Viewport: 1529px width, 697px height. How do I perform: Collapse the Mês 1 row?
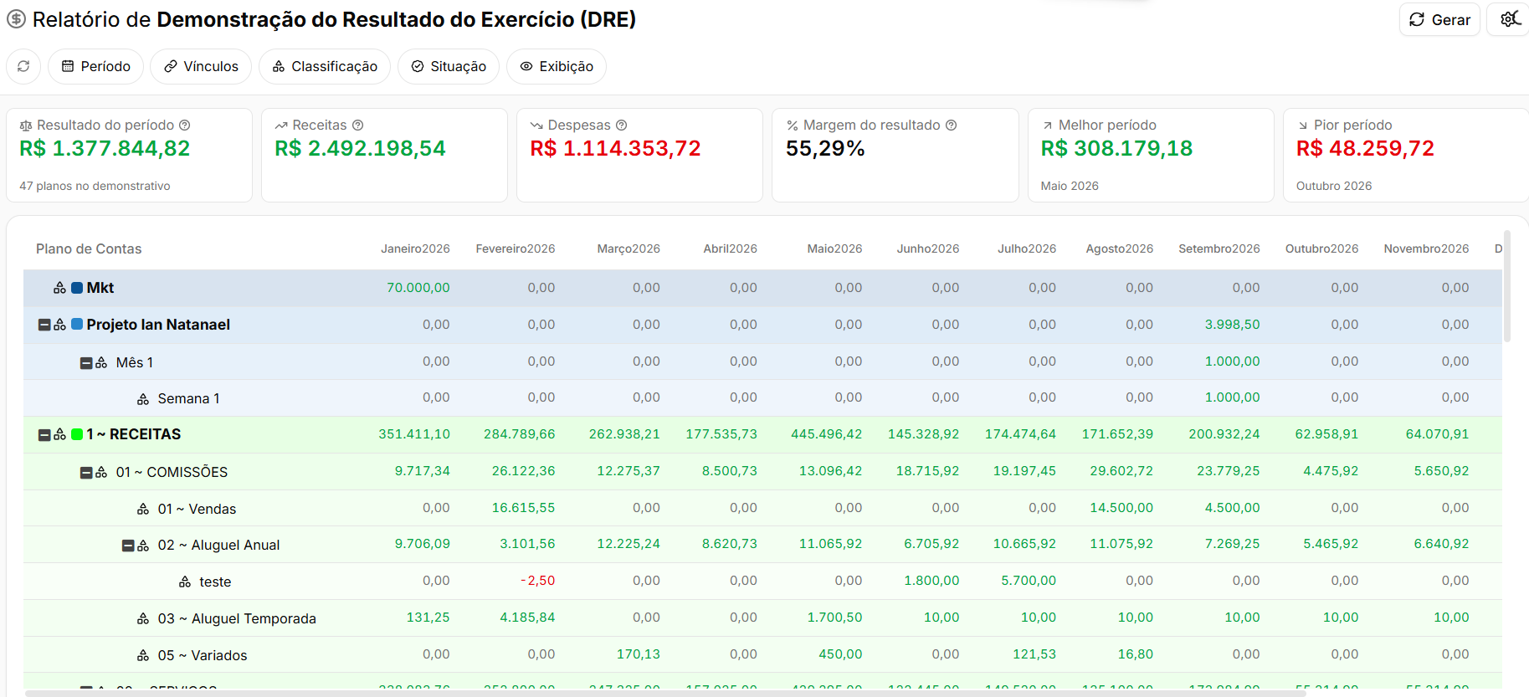pos(86,362)
